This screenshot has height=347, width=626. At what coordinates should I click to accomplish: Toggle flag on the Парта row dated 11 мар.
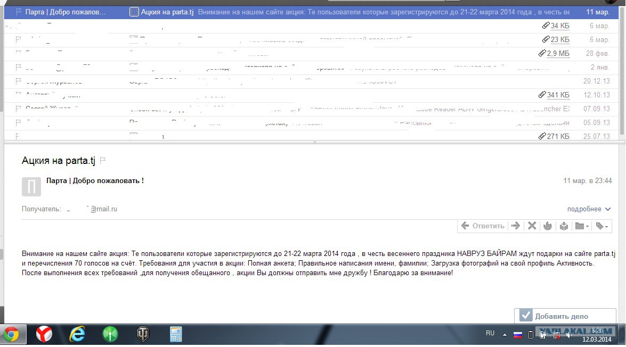[18, 12]
